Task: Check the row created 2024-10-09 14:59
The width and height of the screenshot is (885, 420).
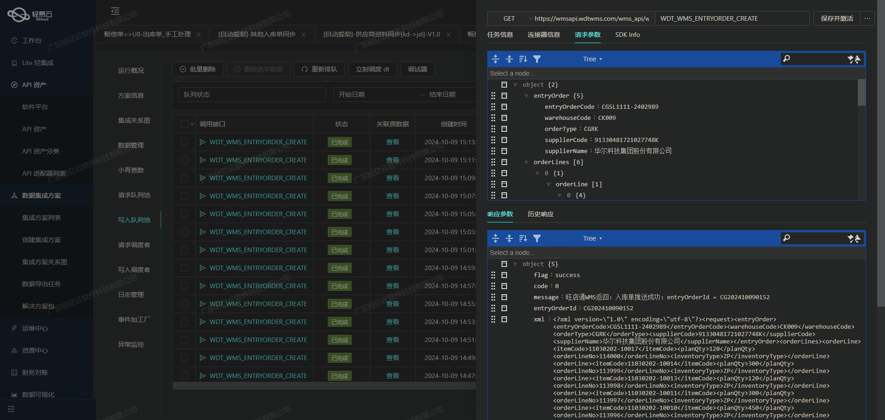Action: click(x=184, y=268)
